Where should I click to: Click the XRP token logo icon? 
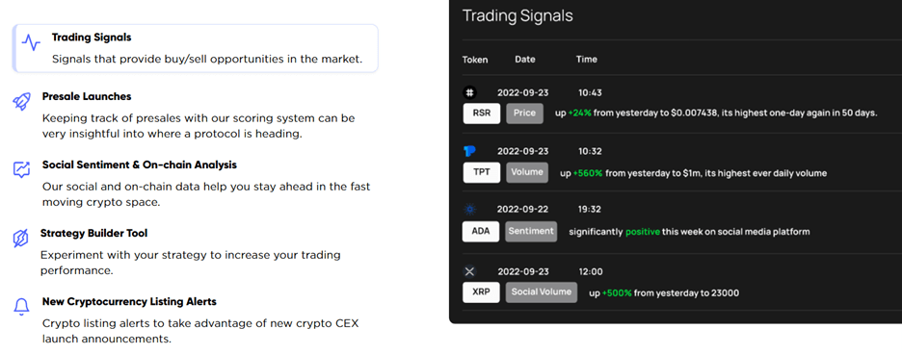470,271
